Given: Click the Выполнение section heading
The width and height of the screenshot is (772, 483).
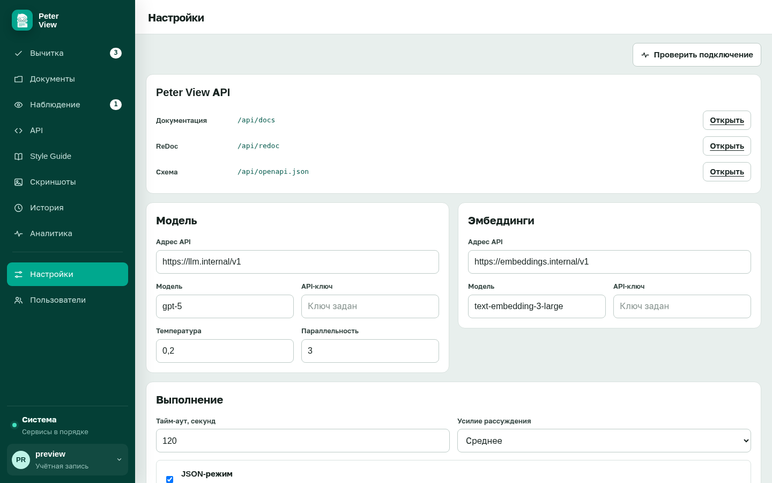Looking at the screenshot, I should pyautogui.click(x=189, y=400).
